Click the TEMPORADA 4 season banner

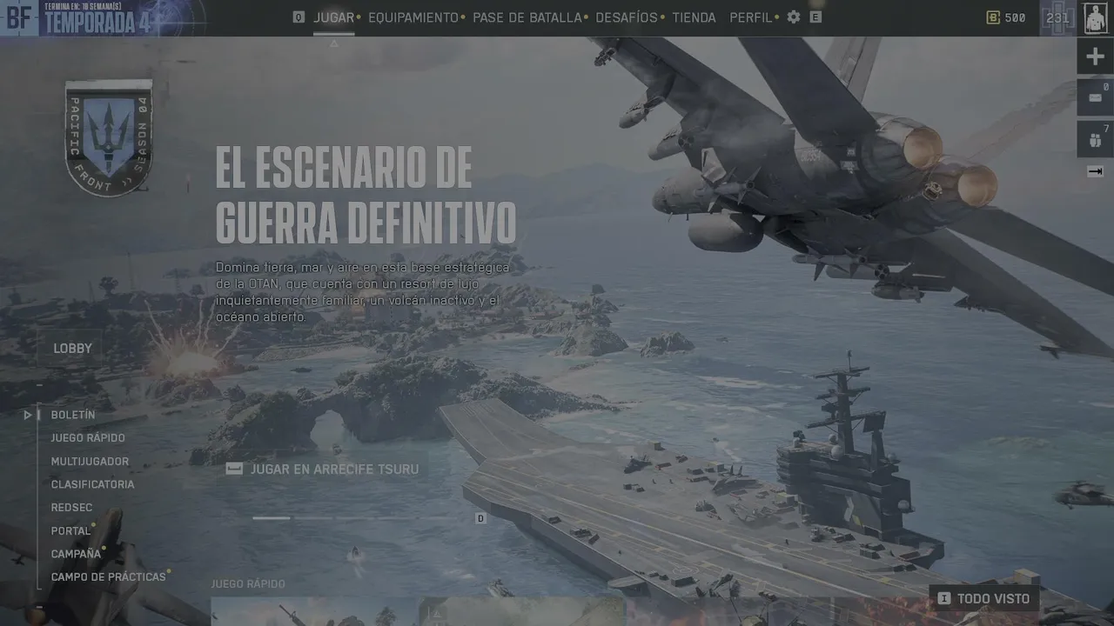pos(97,18)
